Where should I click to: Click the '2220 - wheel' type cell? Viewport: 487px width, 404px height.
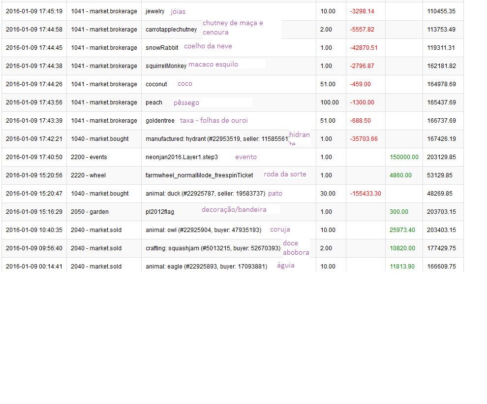click(88, 175)
